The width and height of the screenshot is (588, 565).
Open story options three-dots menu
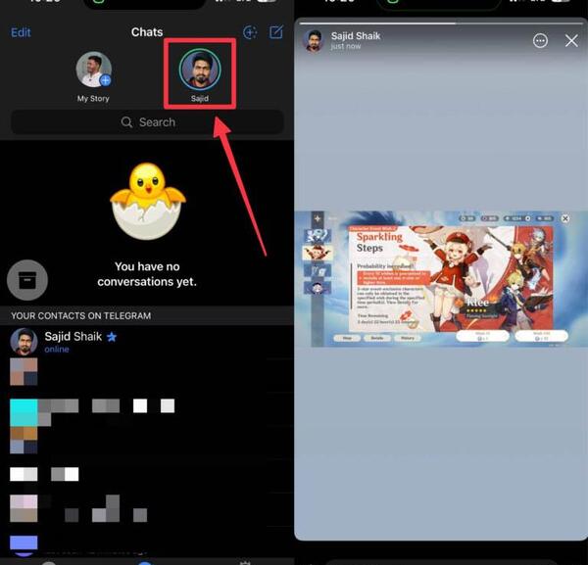click(x=540, y=40)
